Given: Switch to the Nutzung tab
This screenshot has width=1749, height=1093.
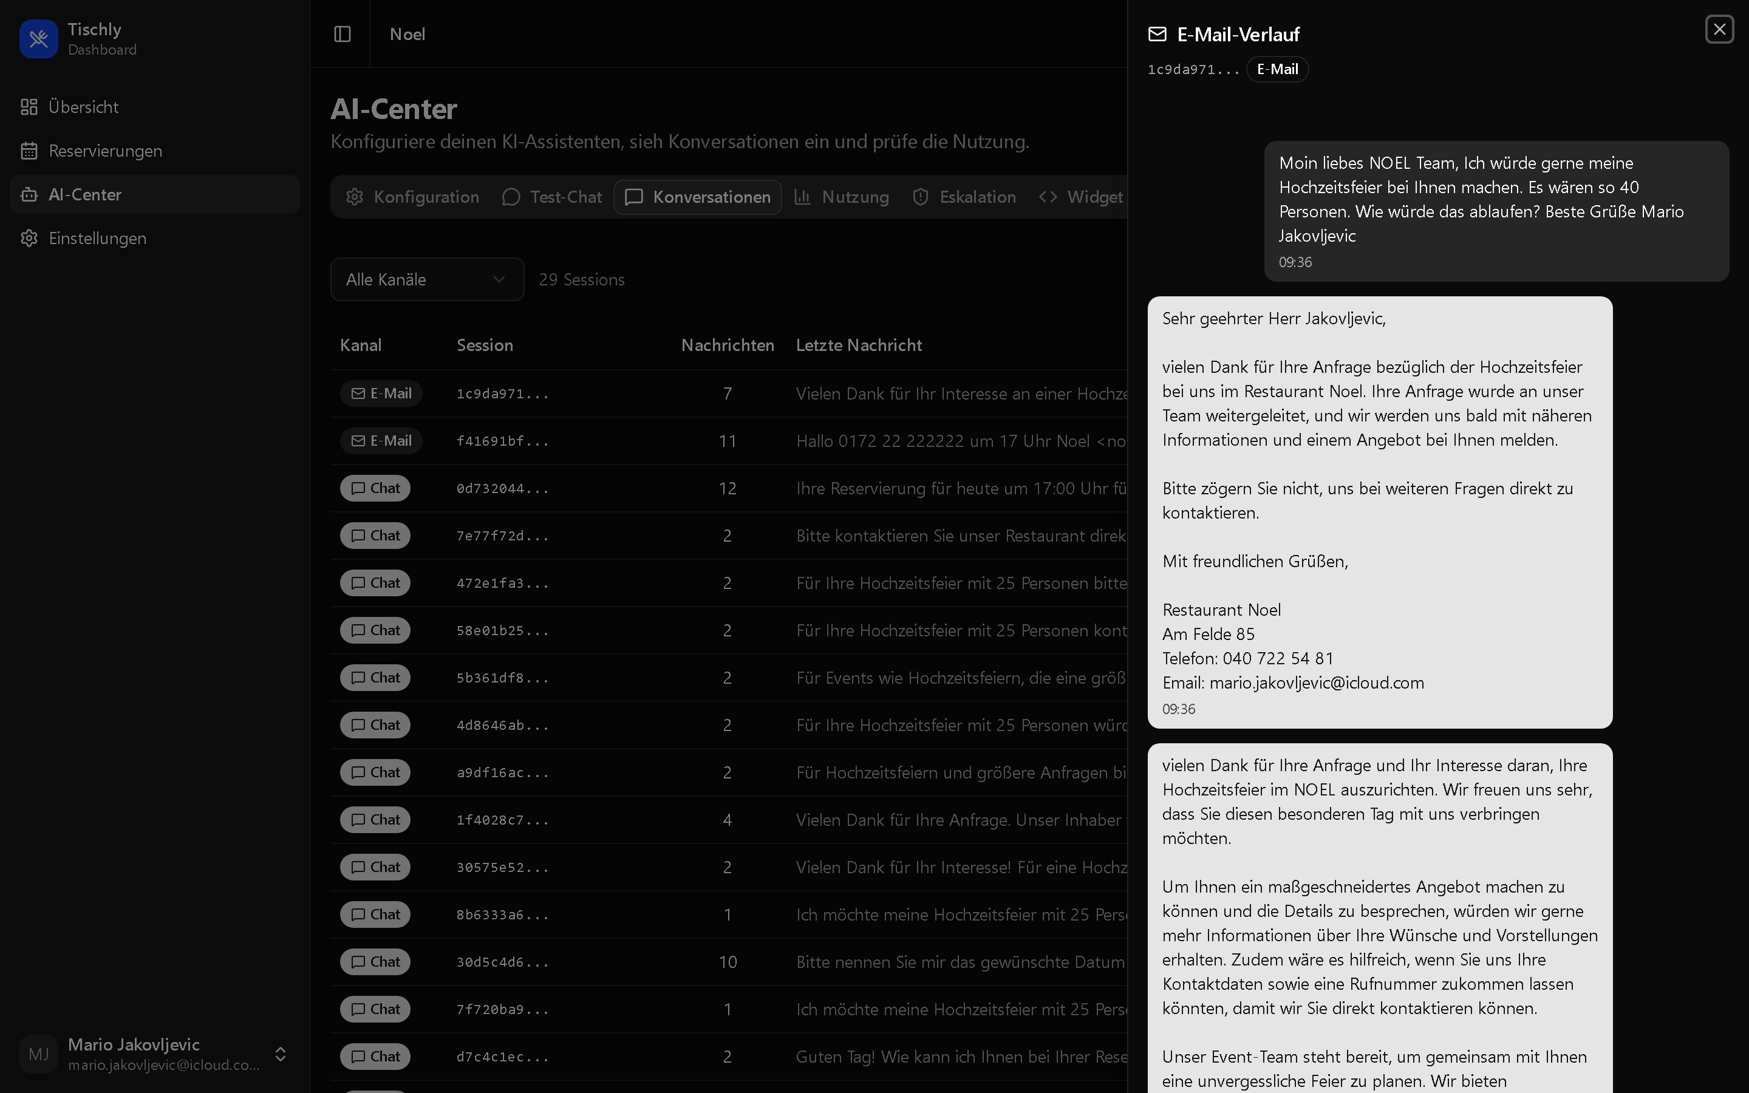Looking at the screenshot, I should [x=841, y=197].
